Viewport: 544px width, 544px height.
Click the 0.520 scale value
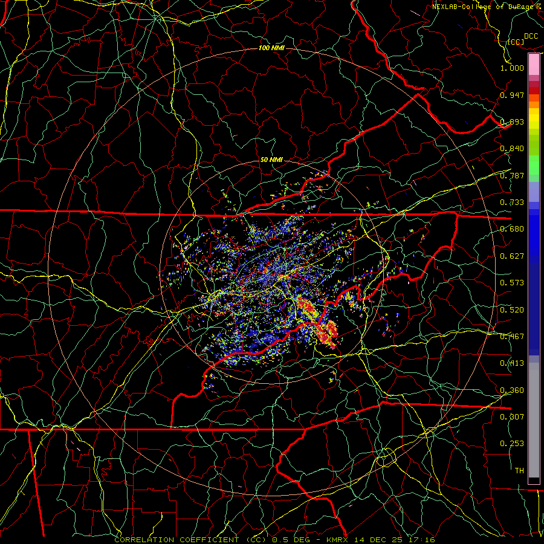(x=512, y=310)
